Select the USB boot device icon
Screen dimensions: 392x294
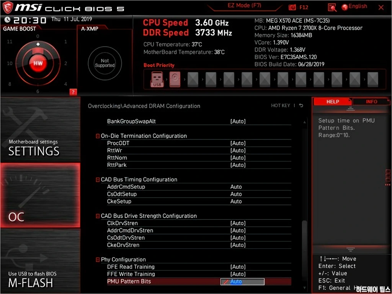coord(157,79)
